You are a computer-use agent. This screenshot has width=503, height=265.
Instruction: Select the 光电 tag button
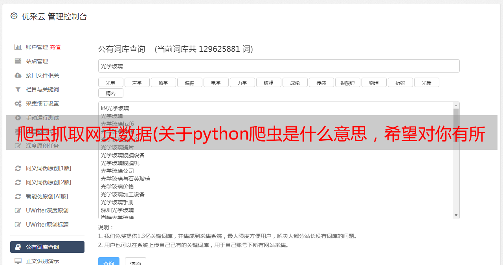pyautogui.click(x=111, y=82)
